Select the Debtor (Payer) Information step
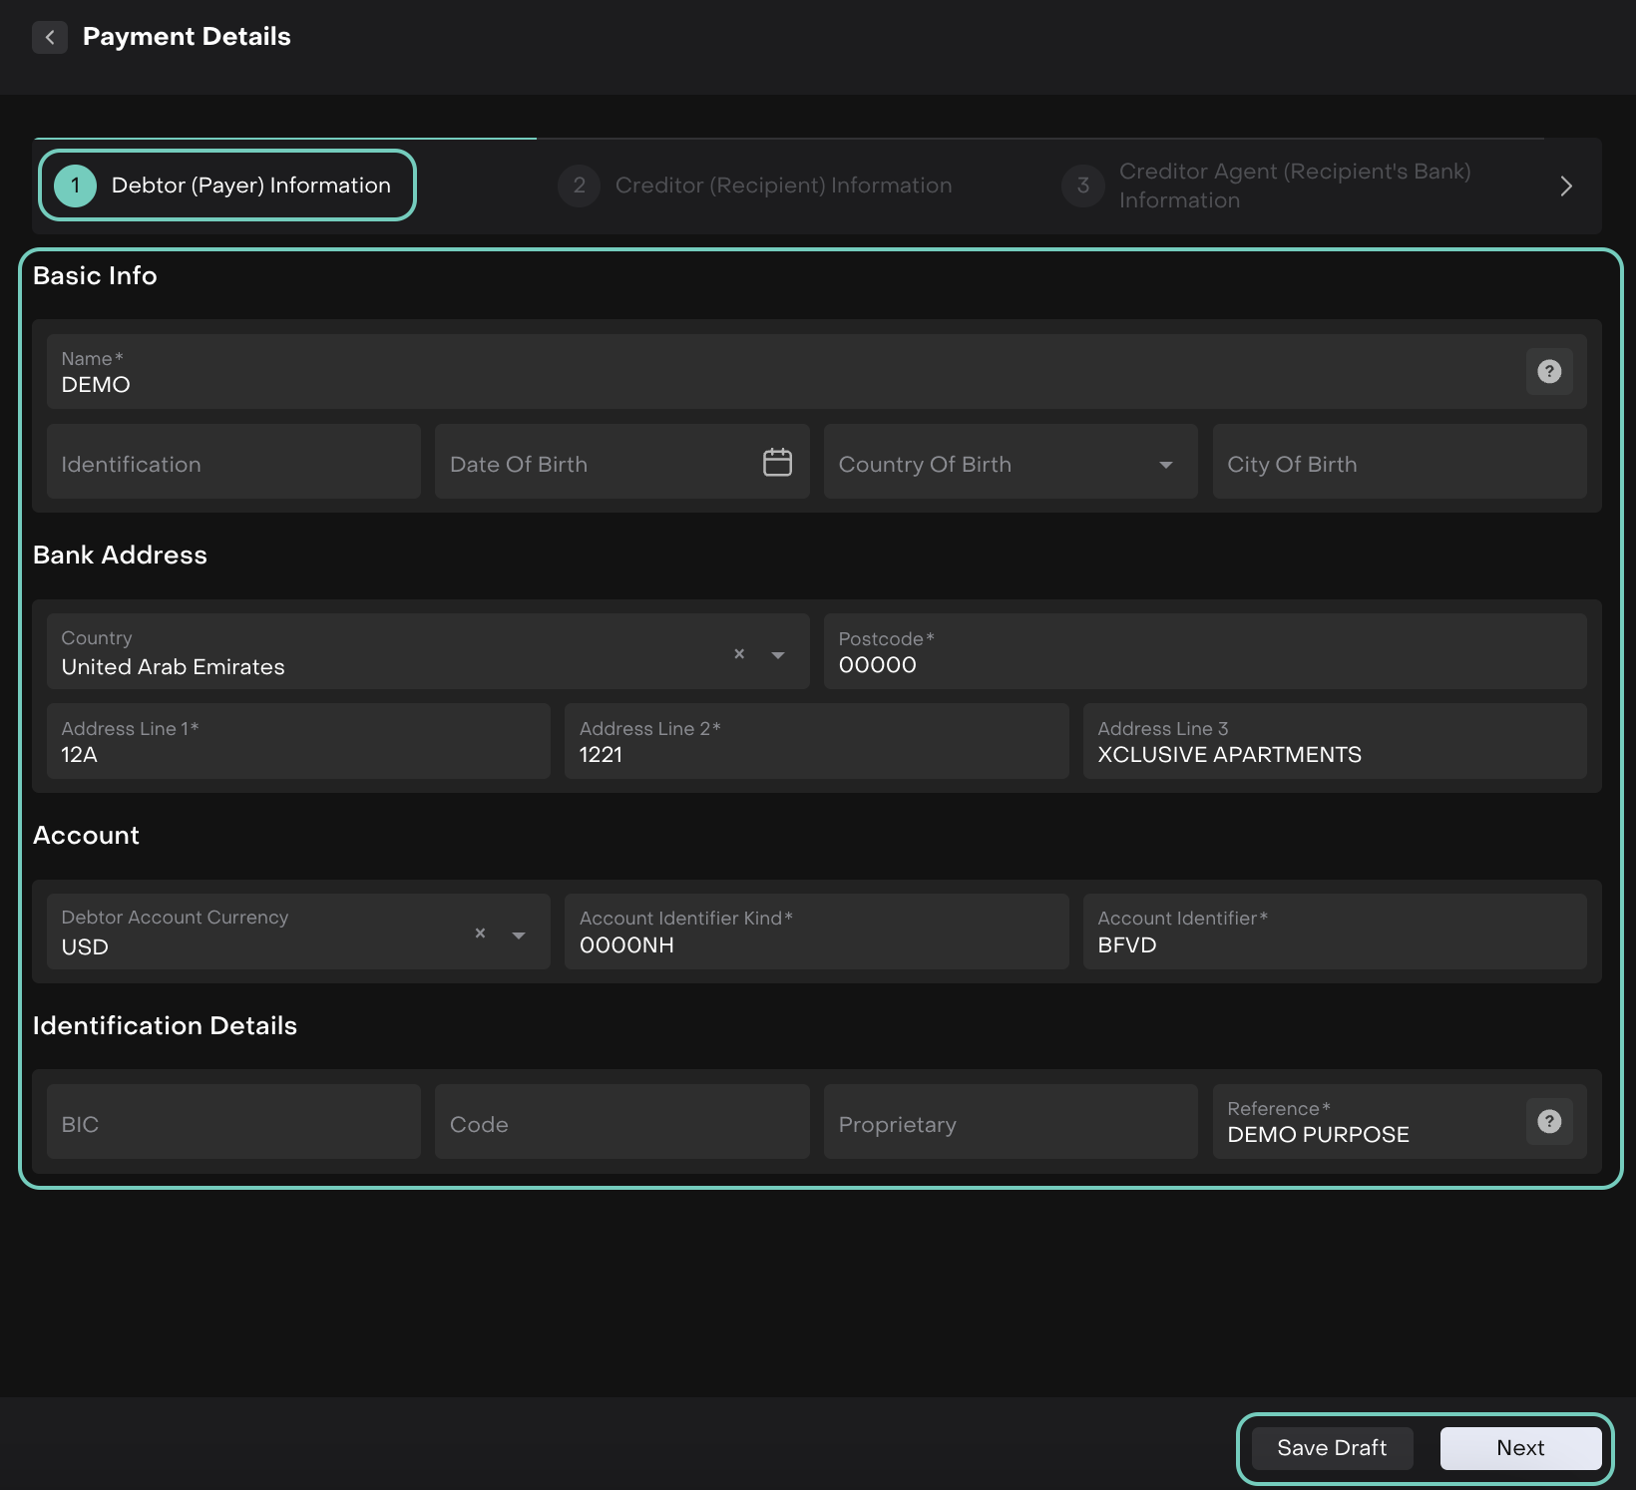Screen dimensions: 1636x1490 pyautogui.click(x=227, y=186)
